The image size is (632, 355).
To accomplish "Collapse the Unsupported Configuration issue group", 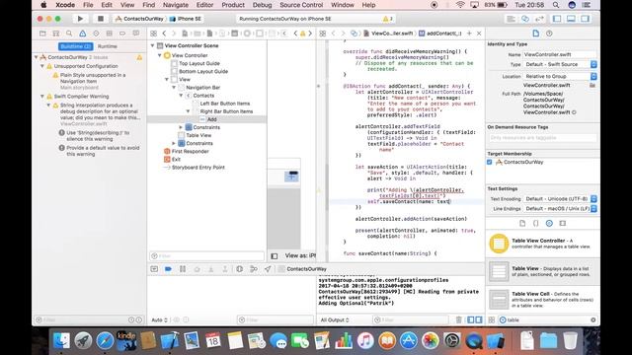I will click(42, 66).
